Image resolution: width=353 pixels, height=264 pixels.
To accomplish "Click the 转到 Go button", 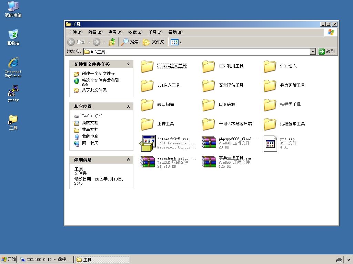I will tap(327, 52).
